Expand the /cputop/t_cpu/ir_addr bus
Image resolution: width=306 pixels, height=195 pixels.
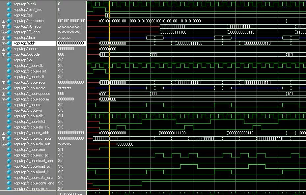(x=3, y=133)
